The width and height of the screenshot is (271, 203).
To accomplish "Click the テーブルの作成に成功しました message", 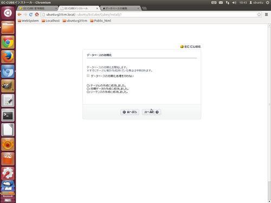I will pyautogui.click(x=106, y=86).
